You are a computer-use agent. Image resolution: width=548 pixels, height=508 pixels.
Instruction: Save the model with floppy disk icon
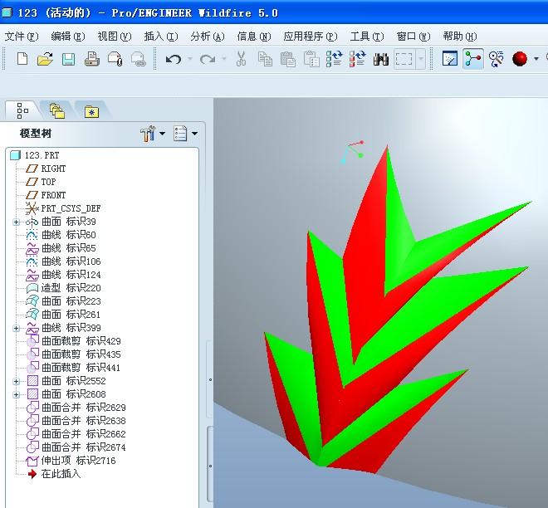[68, 59]
